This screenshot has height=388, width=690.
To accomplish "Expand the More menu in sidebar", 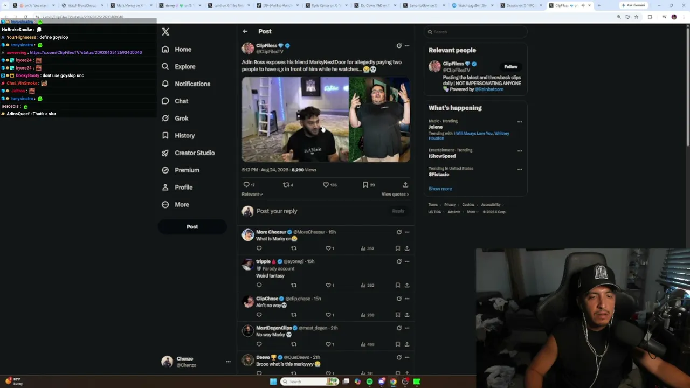I will coord(175,205).
